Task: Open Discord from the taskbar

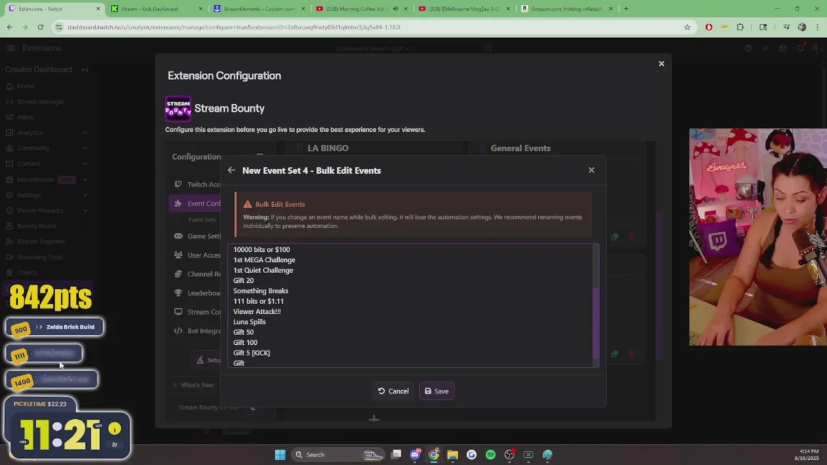Action: 415,455
